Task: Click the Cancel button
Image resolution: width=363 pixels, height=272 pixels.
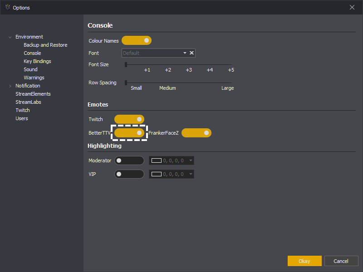Action: click(x=341, y=261)
